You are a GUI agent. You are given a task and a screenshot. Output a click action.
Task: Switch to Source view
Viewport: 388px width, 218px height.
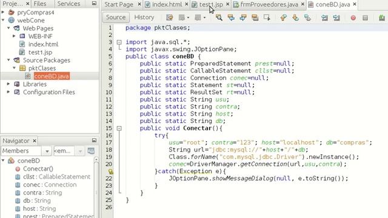[116, 18]
